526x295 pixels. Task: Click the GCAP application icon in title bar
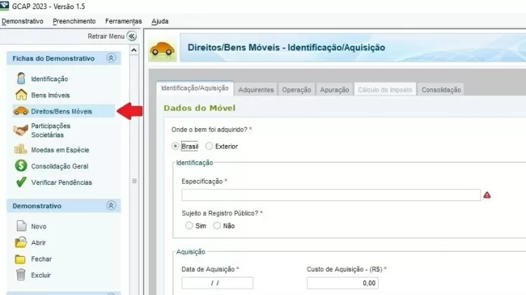coord(4,6)
